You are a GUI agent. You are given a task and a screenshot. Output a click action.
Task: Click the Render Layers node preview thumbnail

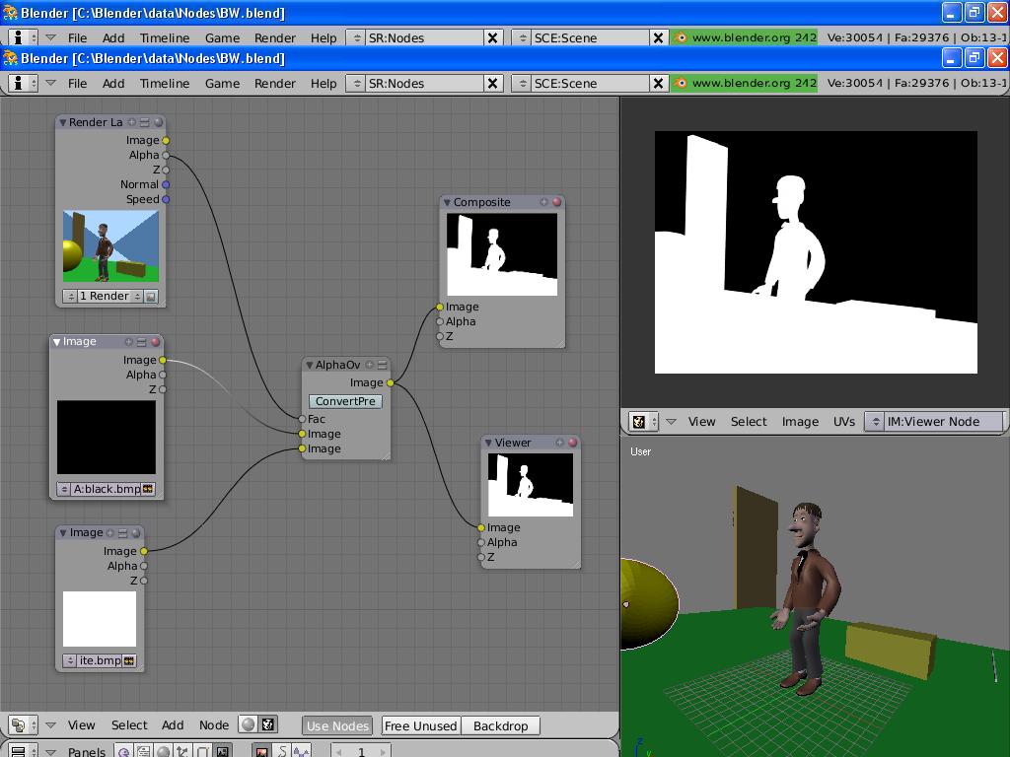(x=110, y=245)
